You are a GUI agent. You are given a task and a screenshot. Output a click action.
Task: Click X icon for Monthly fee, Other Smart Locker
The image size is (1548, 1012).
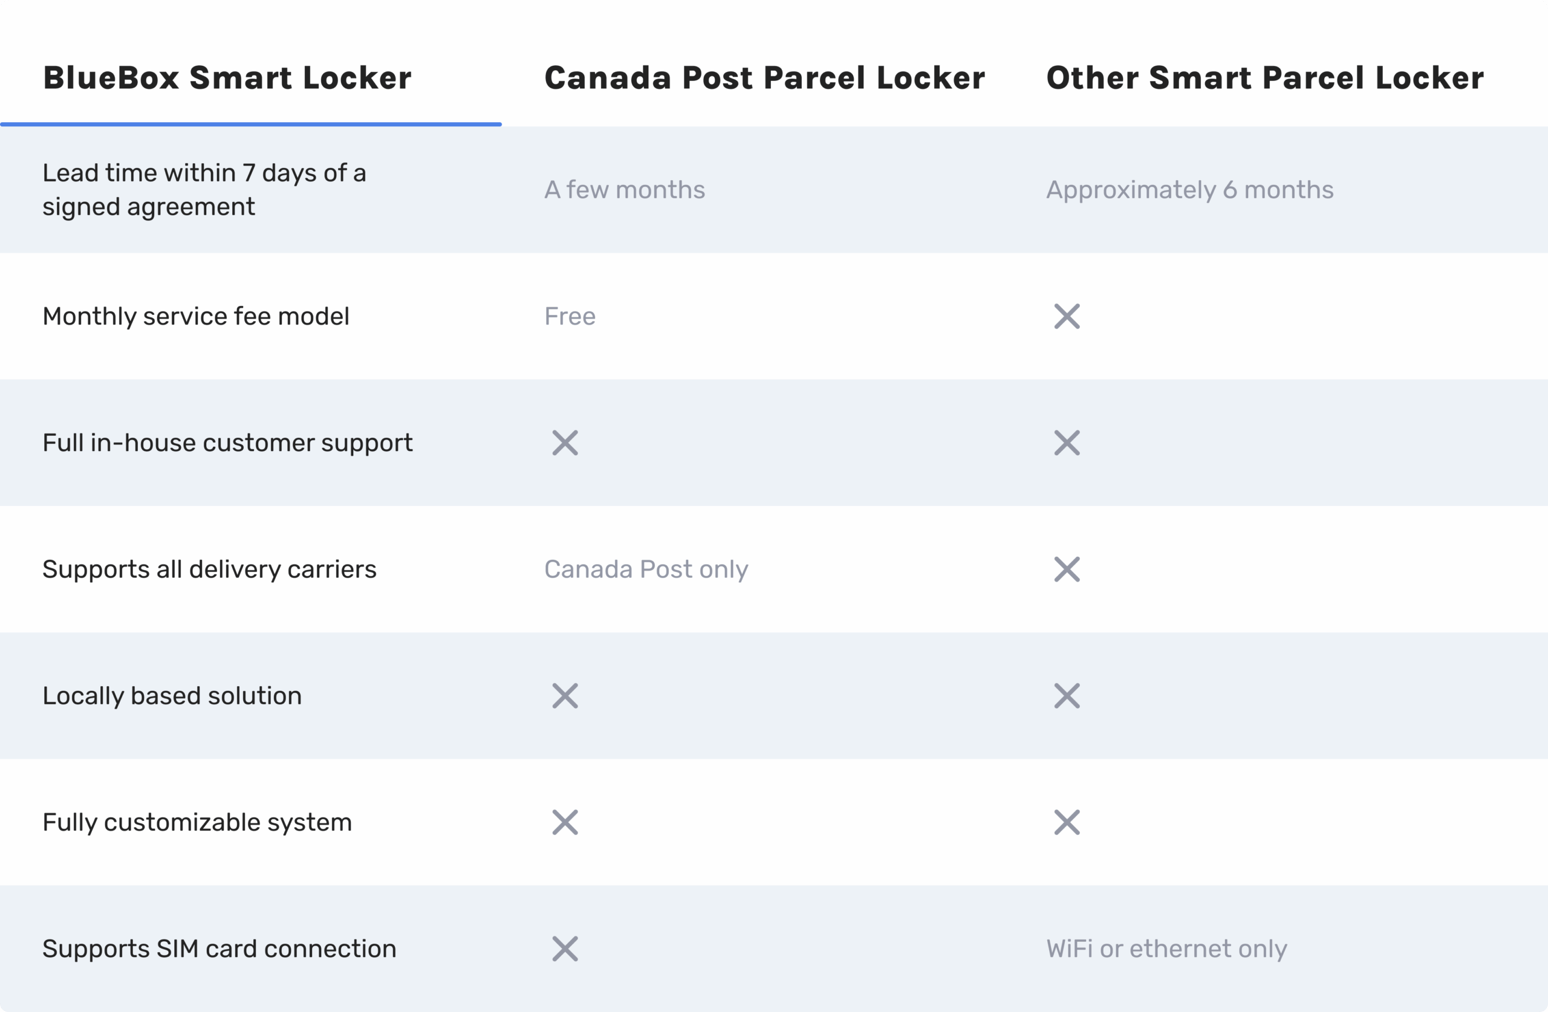1067,316
